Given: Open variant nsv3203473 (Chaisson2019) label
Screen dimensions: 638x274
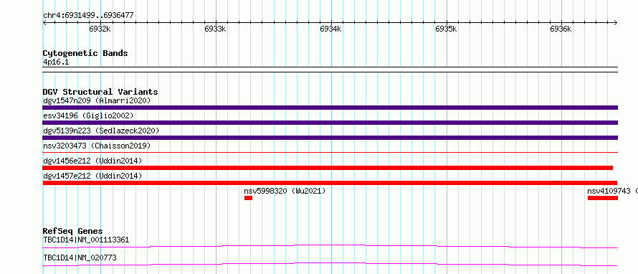Looking at the screenshot, I should [x=97, y=146].
